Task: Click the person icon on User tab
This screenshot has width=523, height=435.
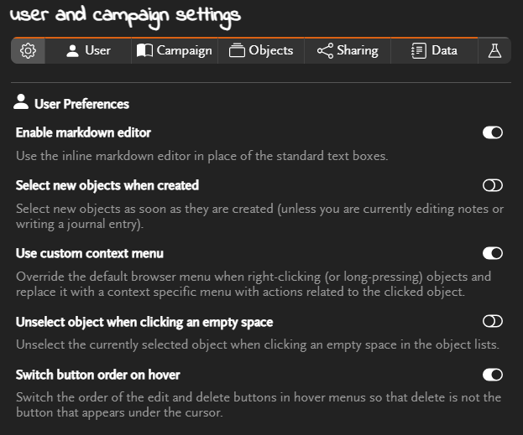Action: click(x=73, y=51)
